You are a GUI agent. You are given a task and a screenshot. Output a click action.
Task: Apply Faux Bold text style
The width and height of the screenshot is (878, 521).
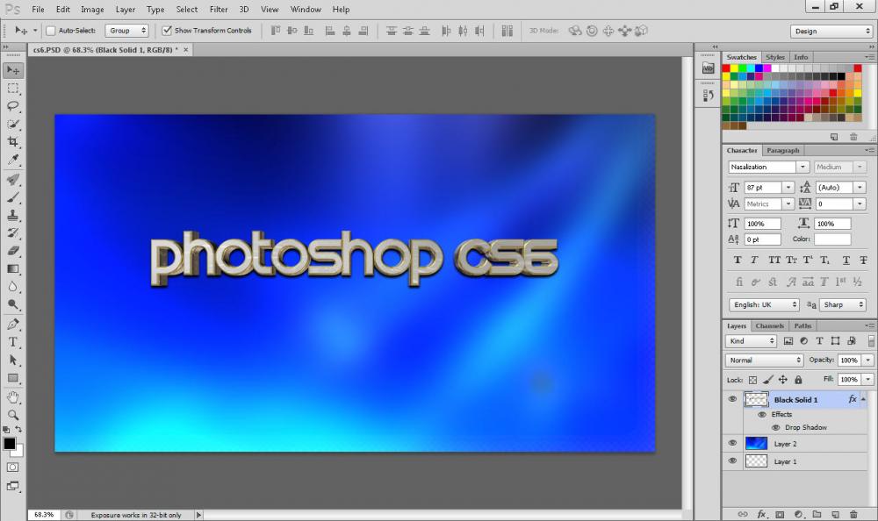tap(738, 260)
